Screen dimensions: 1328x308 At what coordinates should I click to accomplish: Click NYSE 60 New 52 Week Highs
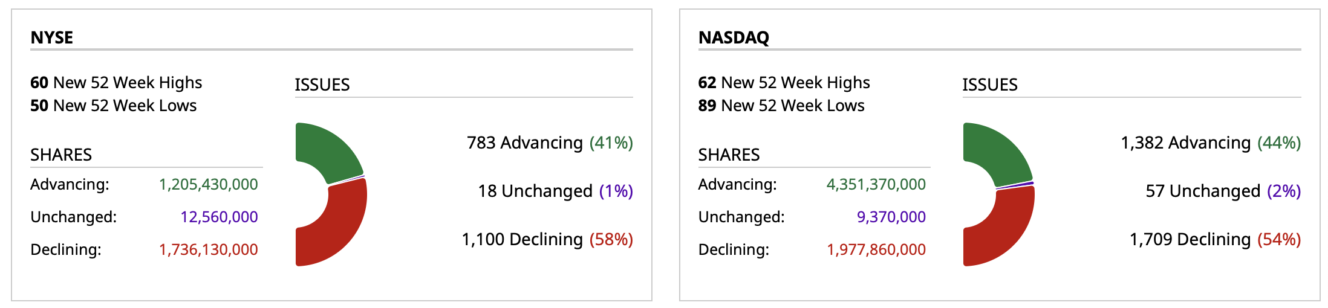click(116, 82)
